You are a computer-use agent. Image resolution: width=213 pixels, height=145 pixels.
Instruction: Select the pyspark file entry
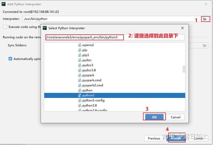115,75
